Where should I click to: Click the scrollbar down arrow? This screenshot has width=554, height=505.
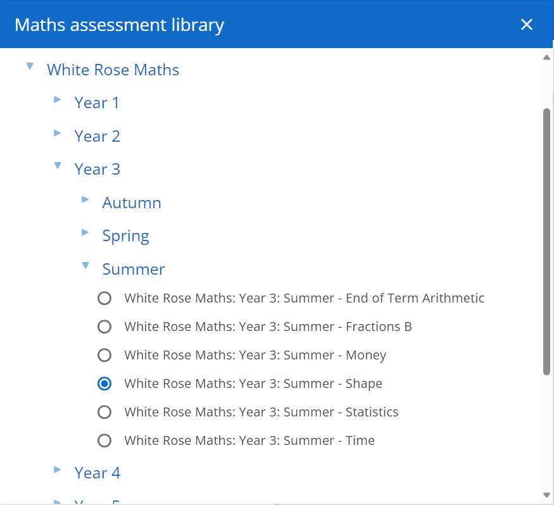(547, 494)
